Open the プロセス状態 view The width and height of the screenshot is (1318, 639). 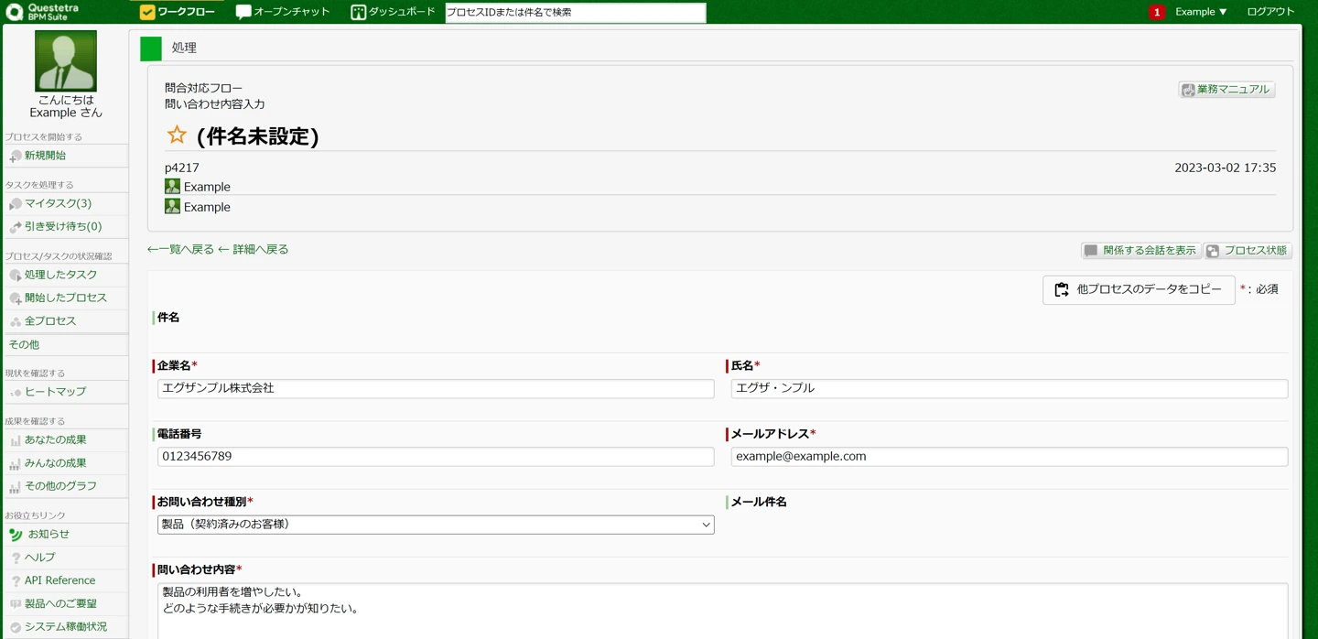1248,251
